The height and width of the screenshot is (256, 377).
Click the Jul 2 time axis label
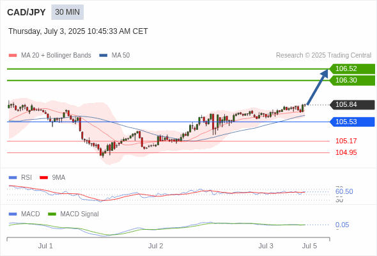click(x=155, y=246)
